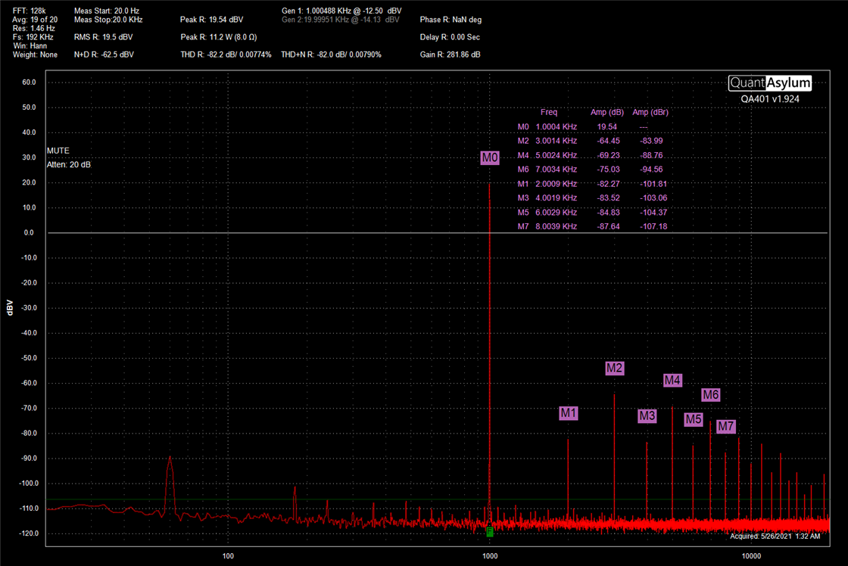Click the 60.0 y-axis tick label
This screenshot has height=566, width=848.
pos(29,82)
